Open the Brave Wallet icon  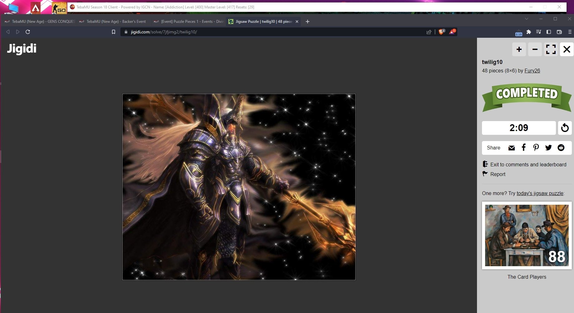[x=559, y=32]
